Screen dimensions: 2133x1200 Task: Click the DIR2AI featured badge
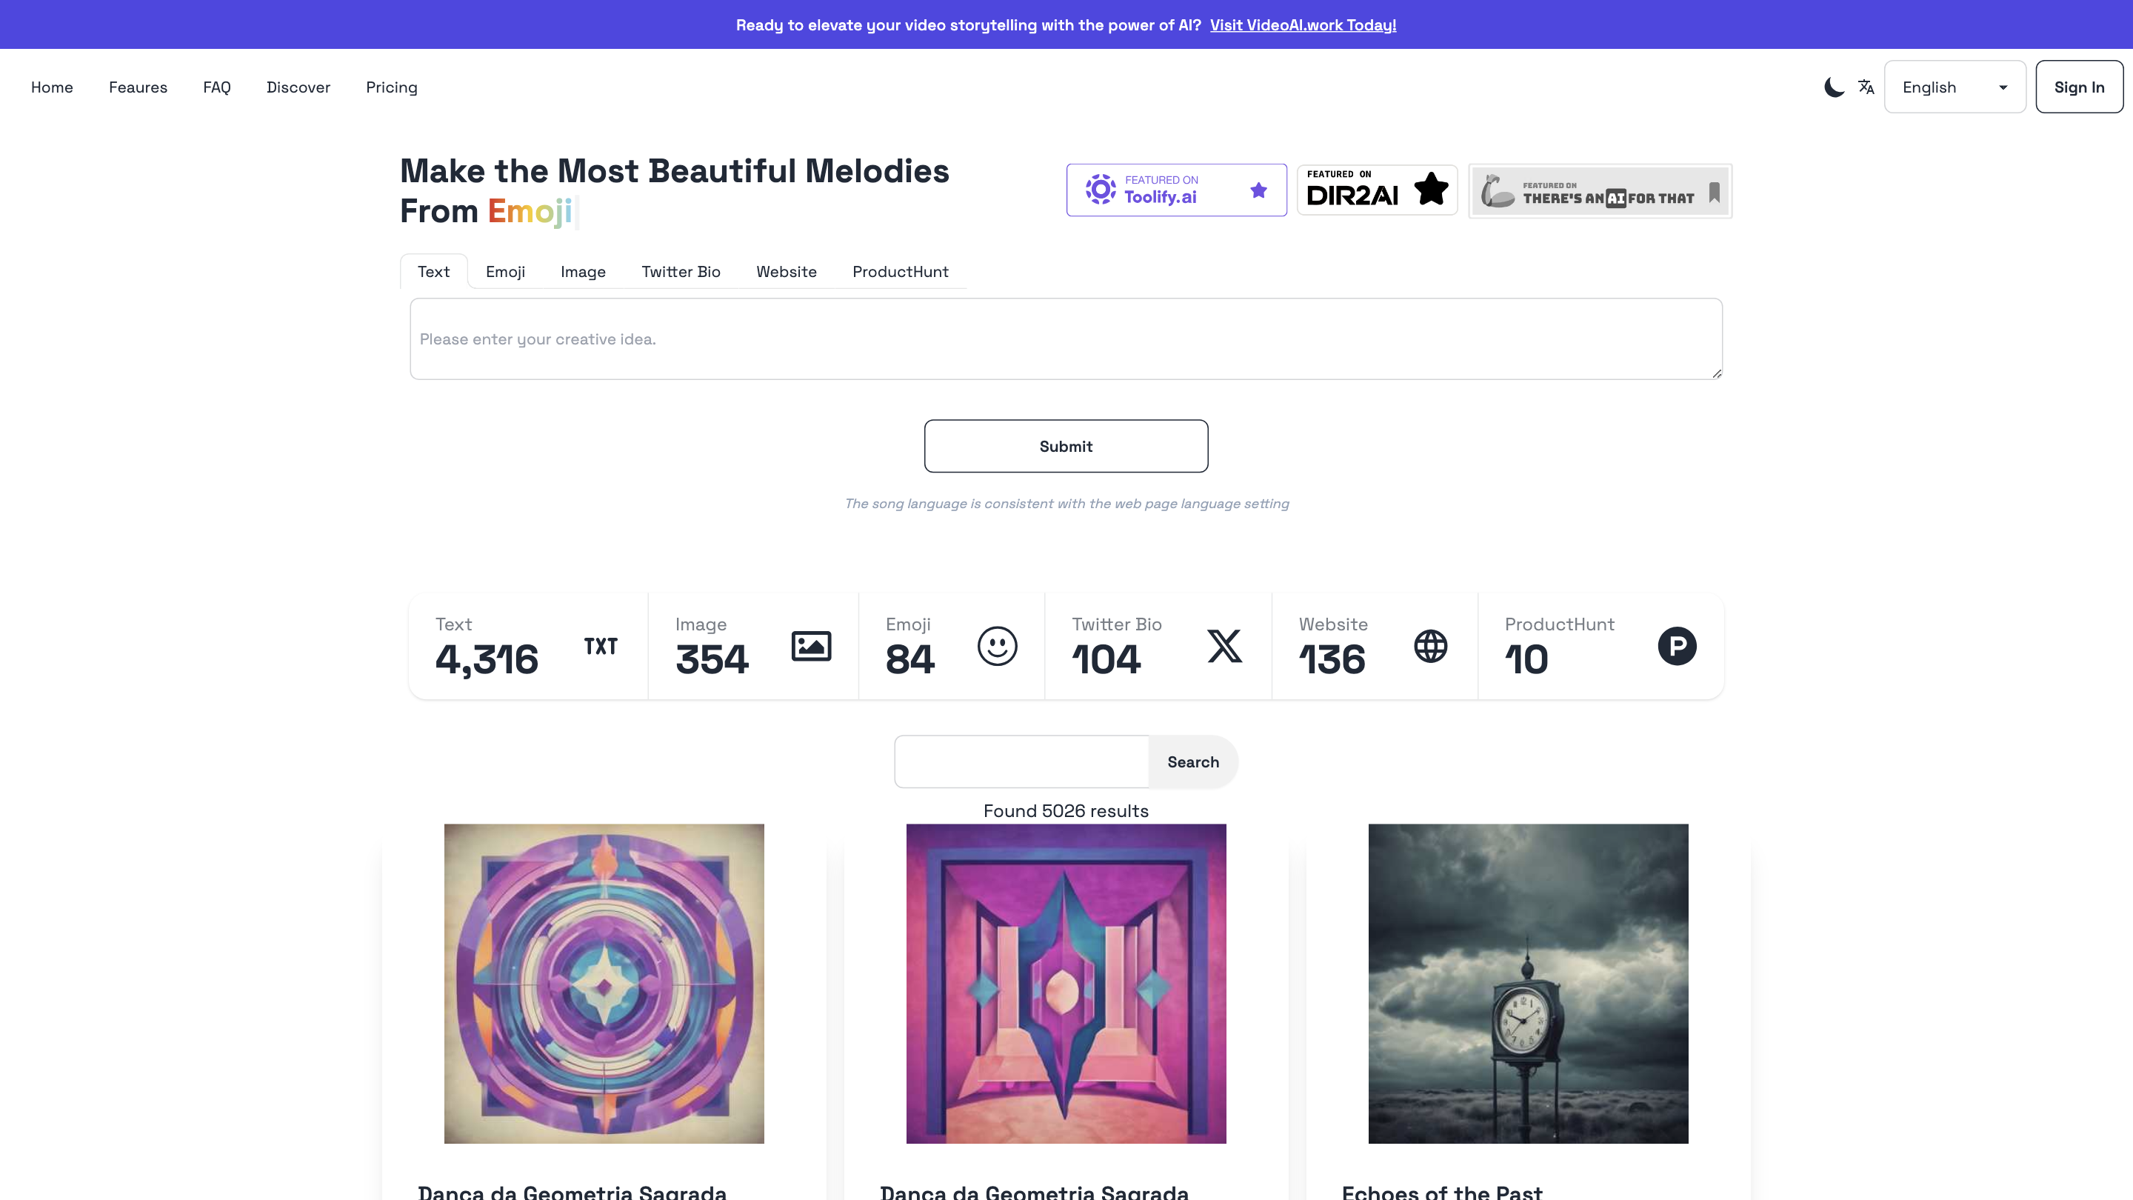[x=1376, y=190]
